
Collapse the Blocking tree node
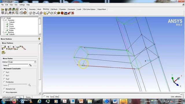coord(3,32)
